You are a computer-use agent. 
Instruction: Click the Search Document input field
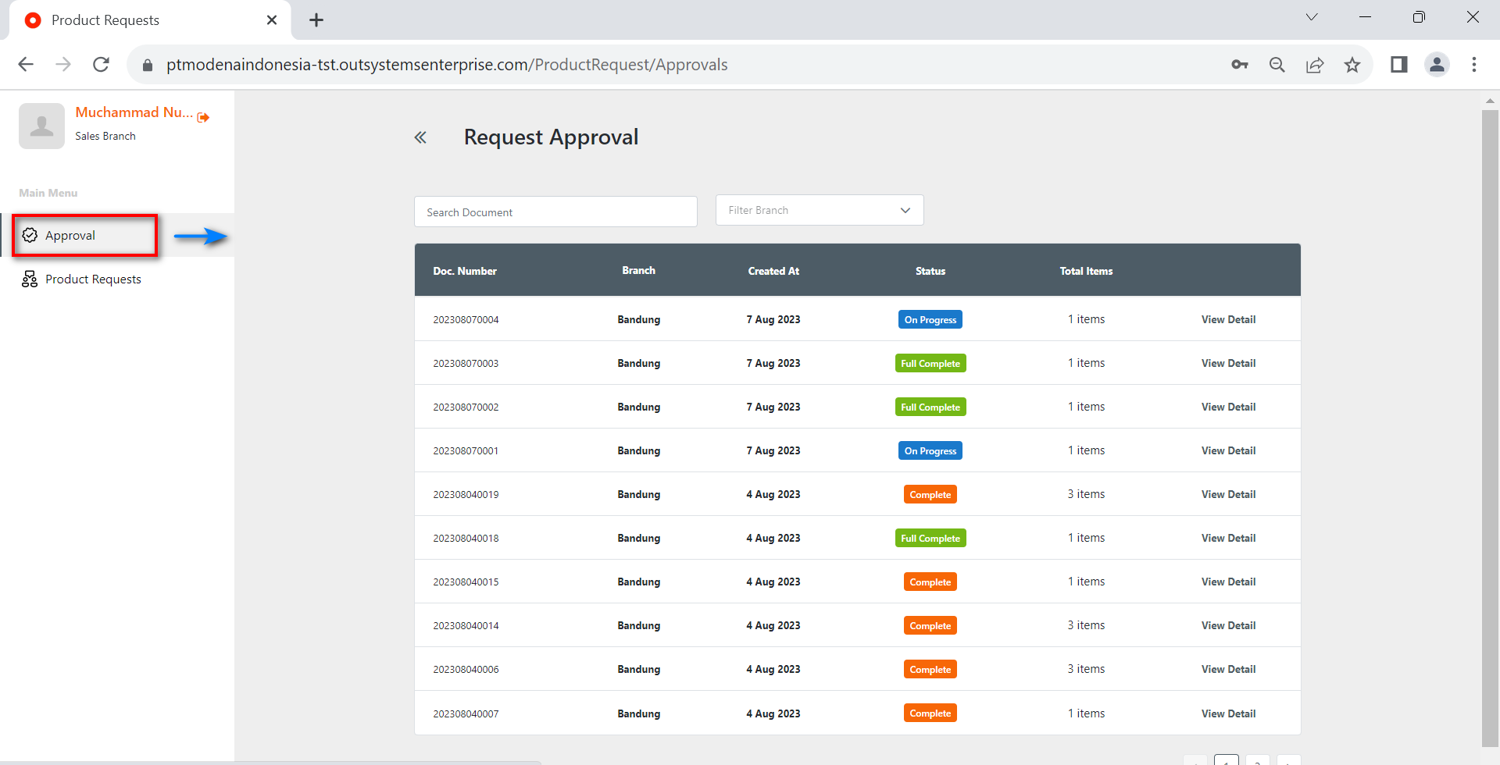coord(555,212)
